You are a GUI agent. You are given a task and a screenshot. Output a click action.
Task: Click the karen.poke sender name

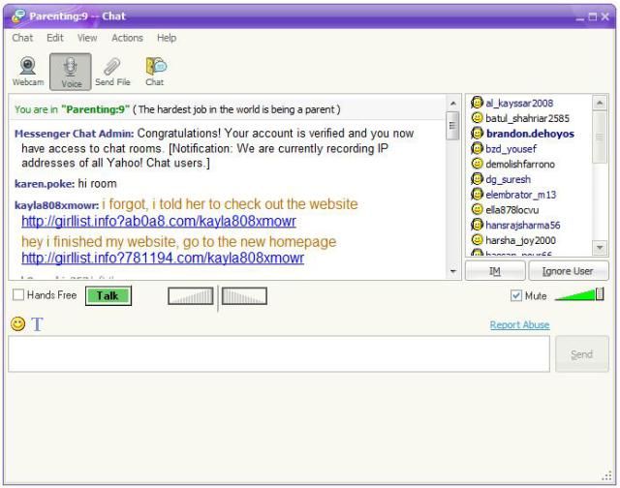point(45,184)
